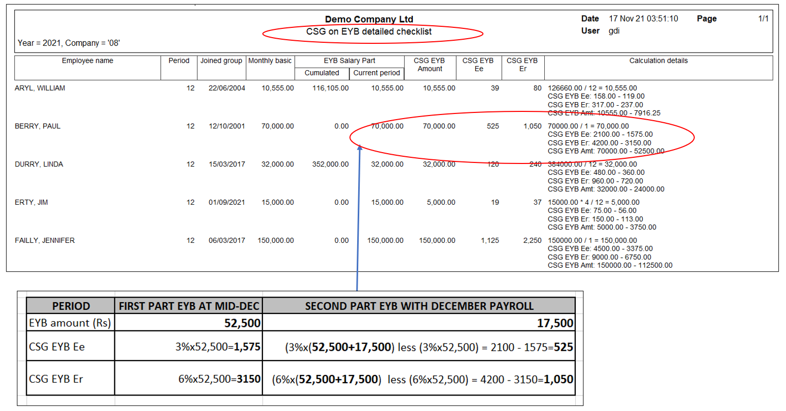The width and height of the screenshot is (786, 411).
Task: Select employee ARYL, WILLIAM
Action: click(x=40, y=88)
